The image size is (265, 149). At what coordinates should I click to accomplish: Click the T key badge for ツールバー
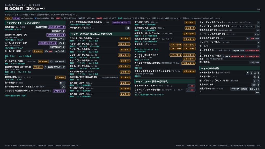tap(259, 46)
